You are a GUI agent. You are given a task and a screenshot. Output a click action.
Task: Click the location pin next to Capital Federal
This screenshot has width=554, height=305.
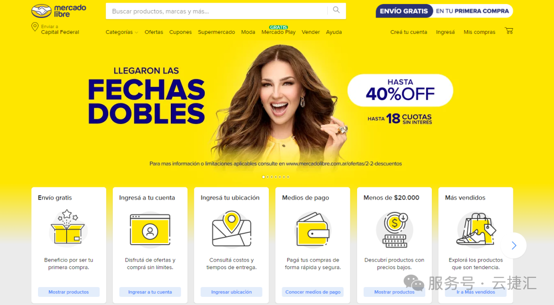(35, 27)
